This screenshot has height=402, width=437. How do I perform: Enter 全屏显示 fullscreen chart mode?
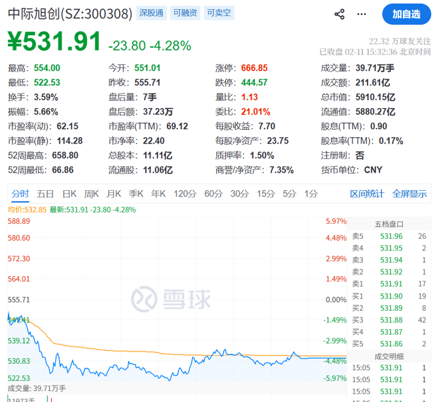(409, 193)
